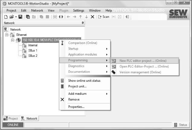Collapse the 192.168.10.4 MOVI-PLC node

click(x=12, y=40)
